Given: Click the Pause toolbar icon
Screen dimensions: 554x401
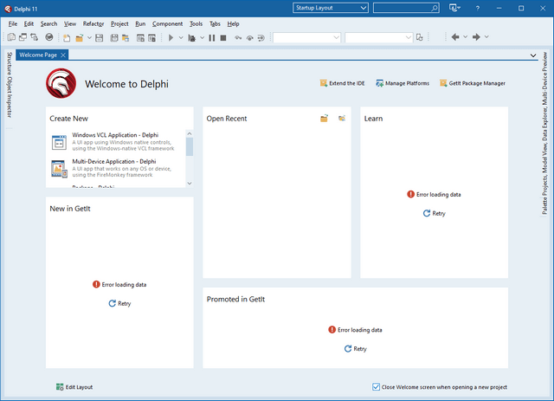Looking at the screenshot, I should point(212,38).
